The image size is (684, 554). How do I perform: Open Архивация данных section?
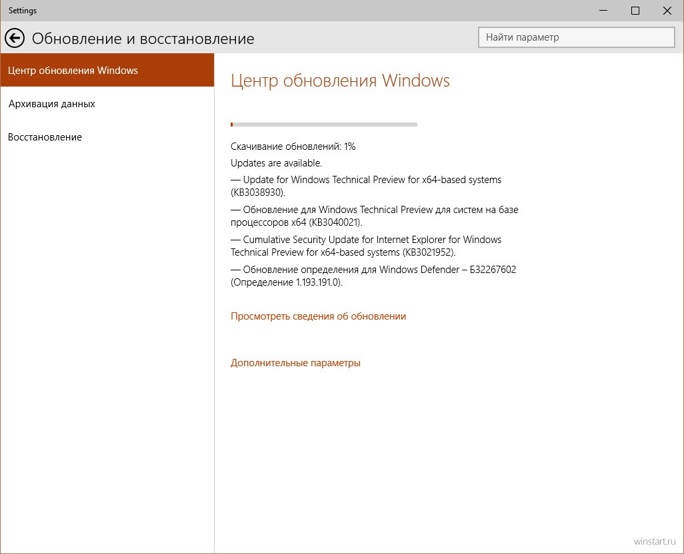(x=107, y=104)
